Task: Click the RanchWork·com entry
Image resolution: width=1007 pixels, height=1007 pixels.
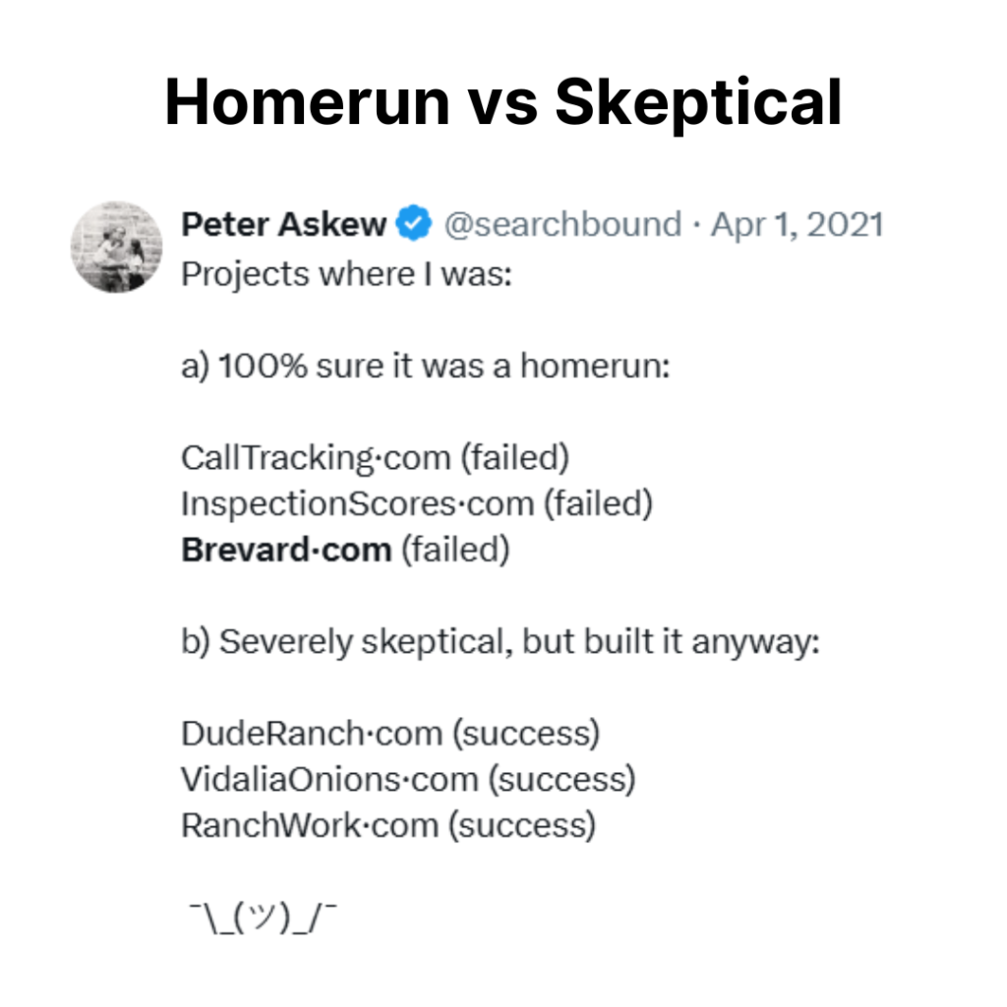Action: tap(388, 825)
